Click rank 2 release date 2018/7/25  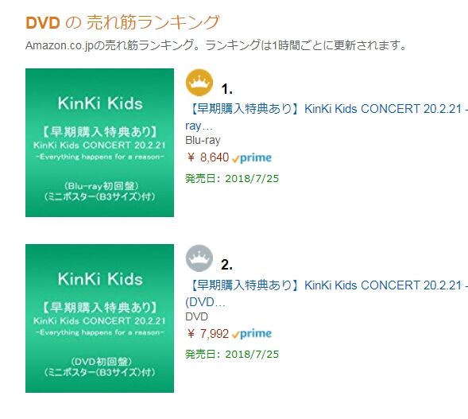pos(232,354)
